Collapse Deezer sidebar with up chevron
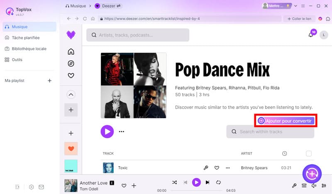This screenshot has height=194, width=332. pyautogui.click(x=71, y=95)
